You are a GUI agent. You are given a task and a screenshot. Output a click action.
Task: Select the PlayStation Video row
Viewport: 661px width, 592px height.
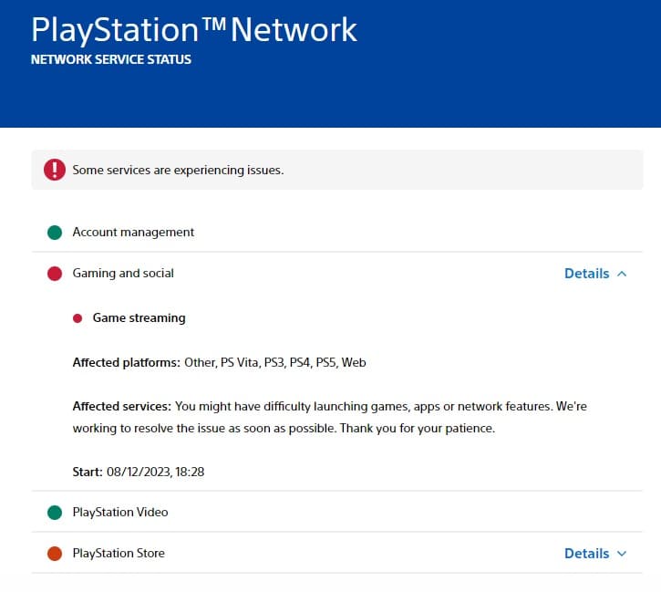tap(337, 512)
